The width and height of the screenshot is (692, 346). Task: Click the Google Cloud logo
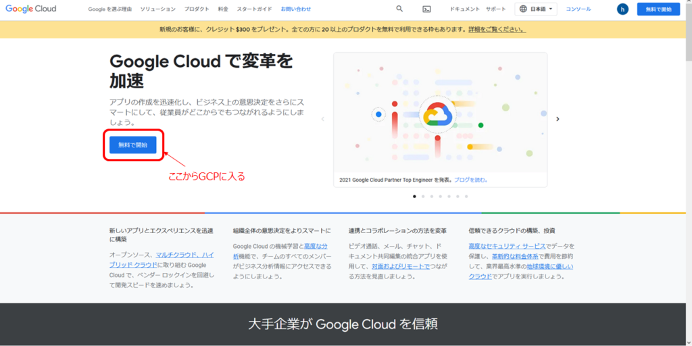click(x=32, y=9)
